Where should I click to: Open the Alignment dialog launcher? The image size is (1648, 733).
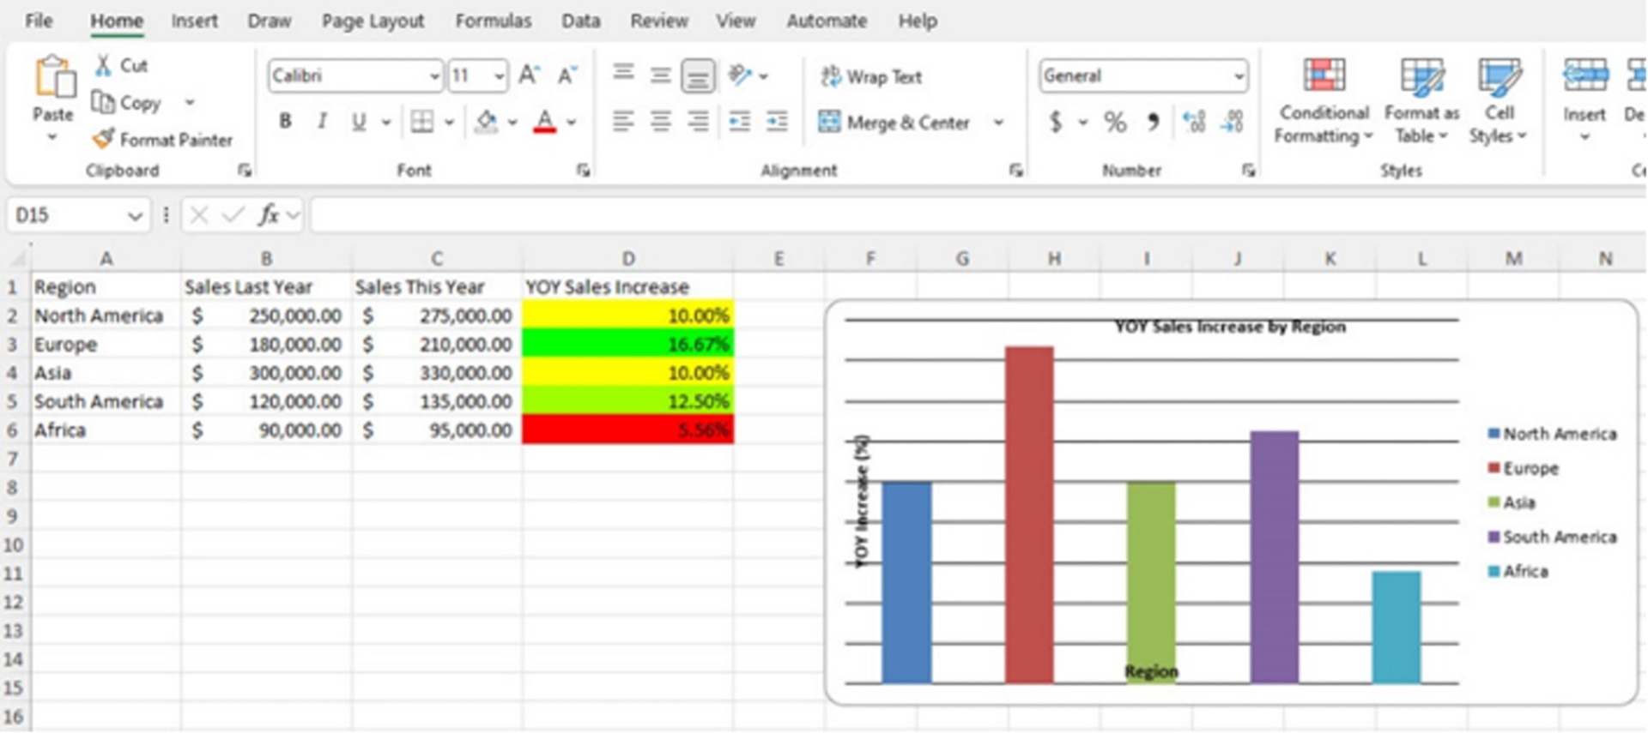tap(1016, 171)
